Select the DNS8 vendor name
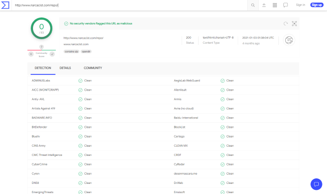The height and width of the screenshot is (194, 327). tap(35, 183)
